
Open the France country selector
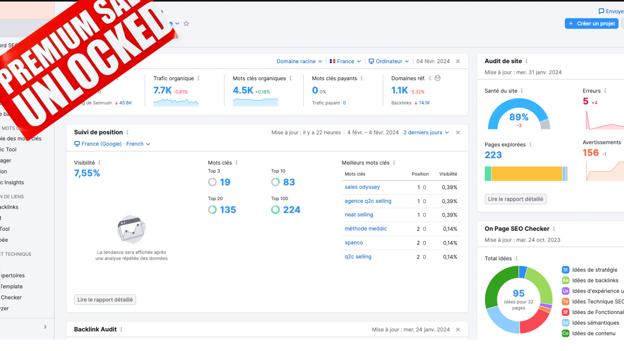tap(345, 61)
